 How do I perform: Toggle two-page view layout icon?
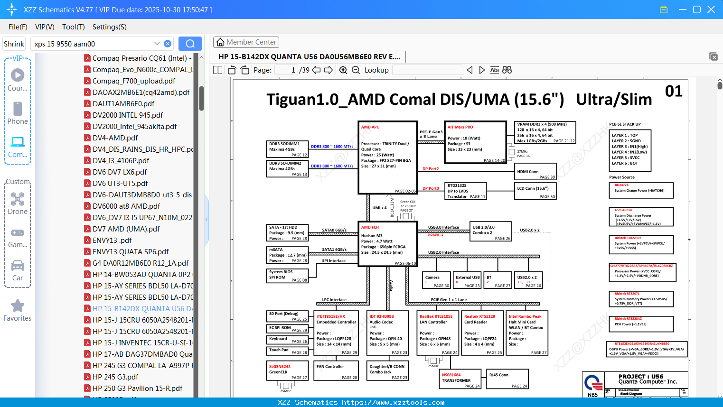click(x=217, y=70)
